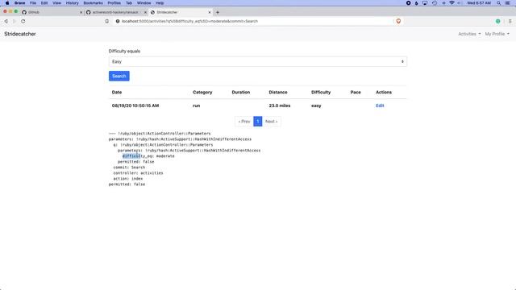Viewport: 516px width, 290px height.
Task: Open the Window menu
Action: [144, 3]
